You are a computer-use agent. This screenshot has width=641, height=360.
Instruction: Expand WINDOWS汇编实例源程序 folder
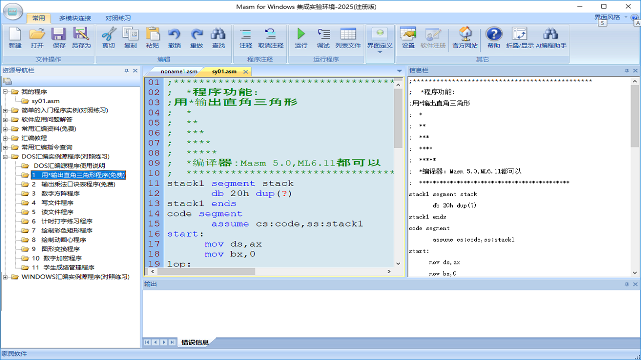(x=5, y=276)
